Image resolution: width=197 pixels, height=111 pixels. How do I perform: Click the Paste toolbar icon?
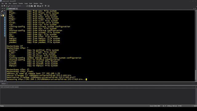pos(30,6)
